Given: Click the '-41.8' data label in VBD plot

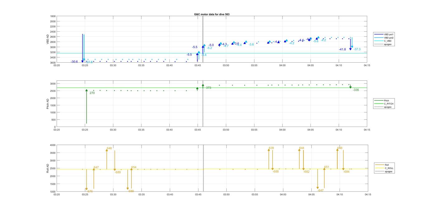Looking at the screenshot, I should click(342, 49).
